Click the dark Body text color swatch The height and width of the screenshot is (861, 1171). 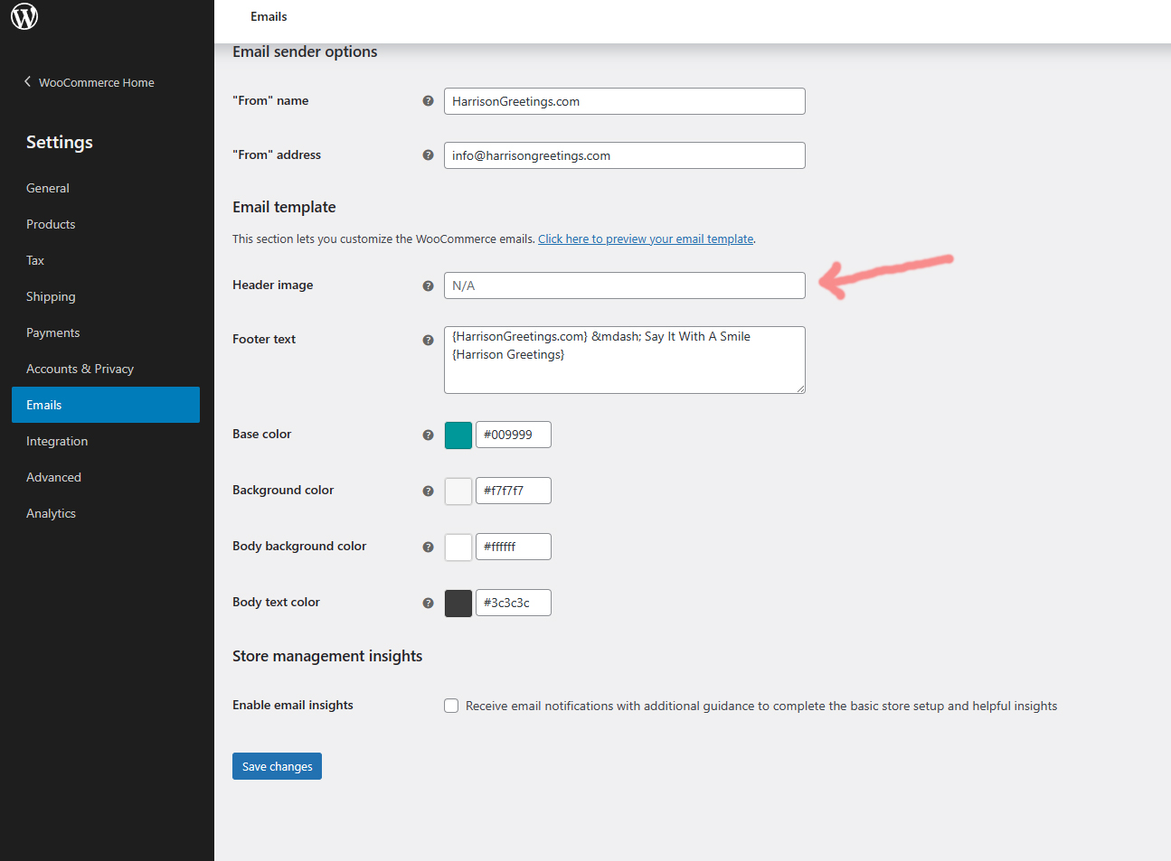point(458,603)
